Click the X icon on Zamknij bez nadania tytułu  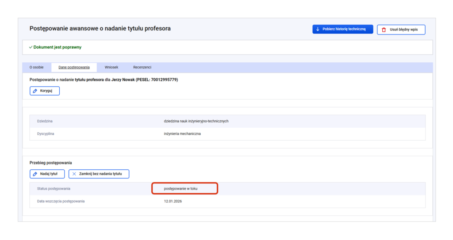(74, 174)
